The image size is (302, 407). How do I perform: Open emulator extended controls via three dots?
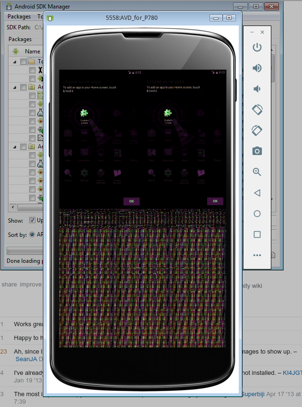(x=257, y=255)
